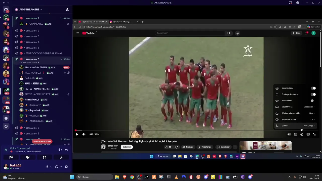The height and width of the screenshot is (181, 322).
Task: Open Qualité Auto (480p) submenu
Action: pyautogui.click(x=295, y=126)
